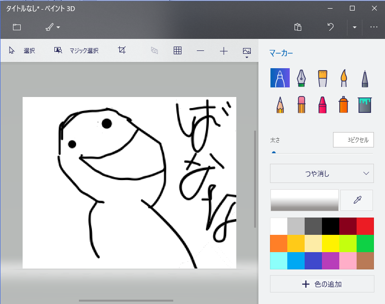
Task: Select the calligraphy pen tool
Action: coord(301,78)
